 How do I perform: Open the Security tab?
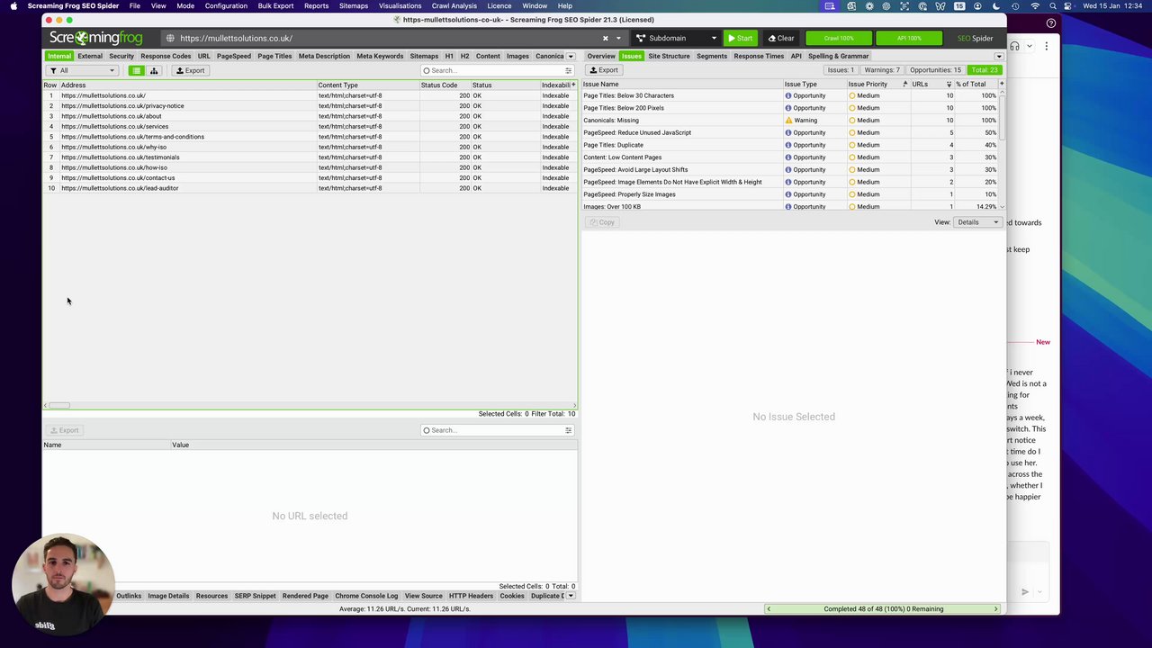click(121, 56)
